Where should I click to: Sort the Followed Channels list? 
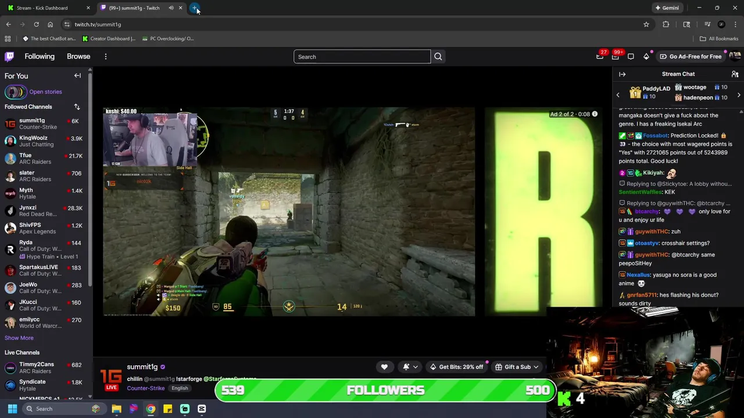click(x=77, y=107)
